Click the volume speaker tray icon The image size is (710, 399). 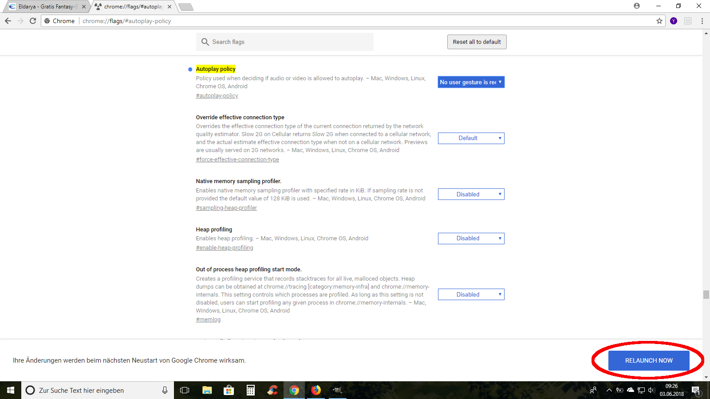pyautogui.click(x=651, y=390)
